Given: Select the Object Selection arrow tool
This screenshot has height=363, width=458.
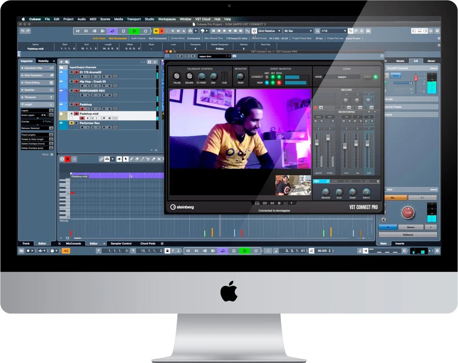Looking at the screenshot, I should [125, 159].
